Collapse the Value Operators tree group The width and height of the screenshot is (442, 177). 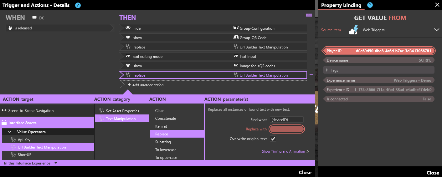[x=10, y=132]
